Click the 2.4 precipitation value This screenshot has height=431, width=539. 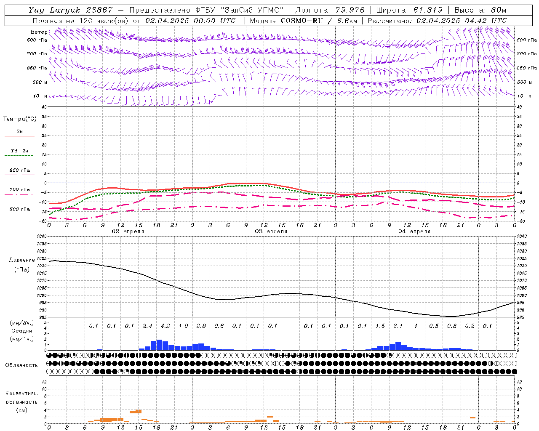coord(147,326)
